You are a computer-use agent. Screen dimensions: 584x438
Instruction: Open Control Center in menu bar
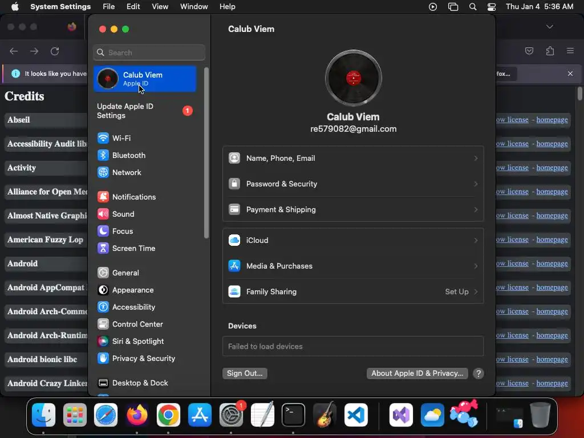492,7
